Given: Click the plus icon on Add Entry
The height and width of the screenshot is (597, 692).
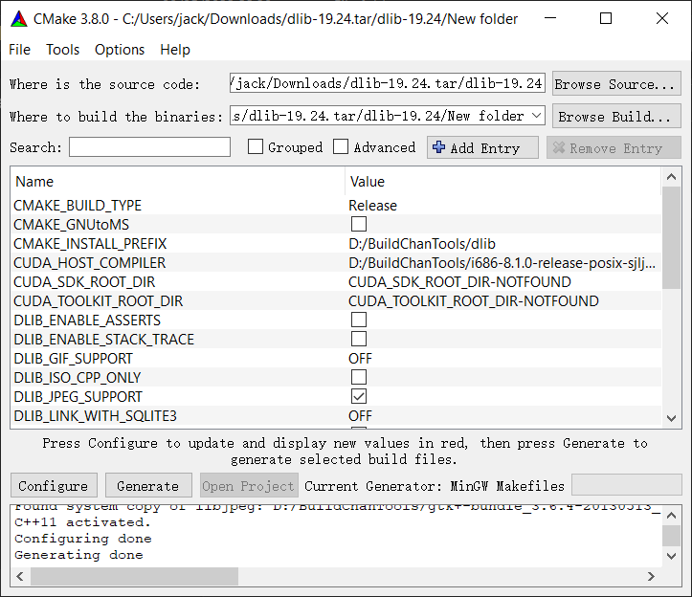Looking at the screenshot, I should click(x=439, y=147).
